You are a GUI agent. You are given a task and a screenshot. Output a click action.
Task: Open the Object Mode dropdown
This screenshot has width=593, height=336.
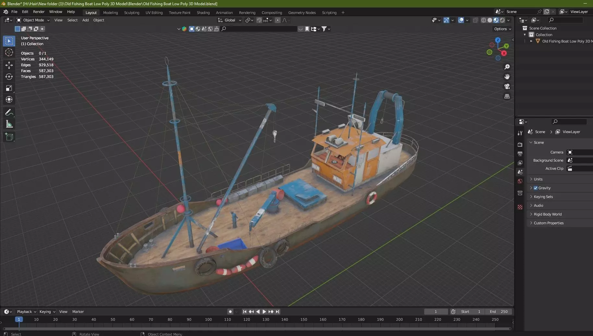click(x=33, y=20)
